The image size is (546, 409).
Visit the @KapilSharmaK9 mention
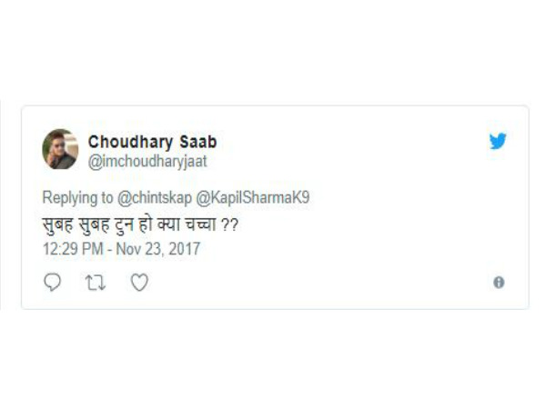click(x=253, y=197)
